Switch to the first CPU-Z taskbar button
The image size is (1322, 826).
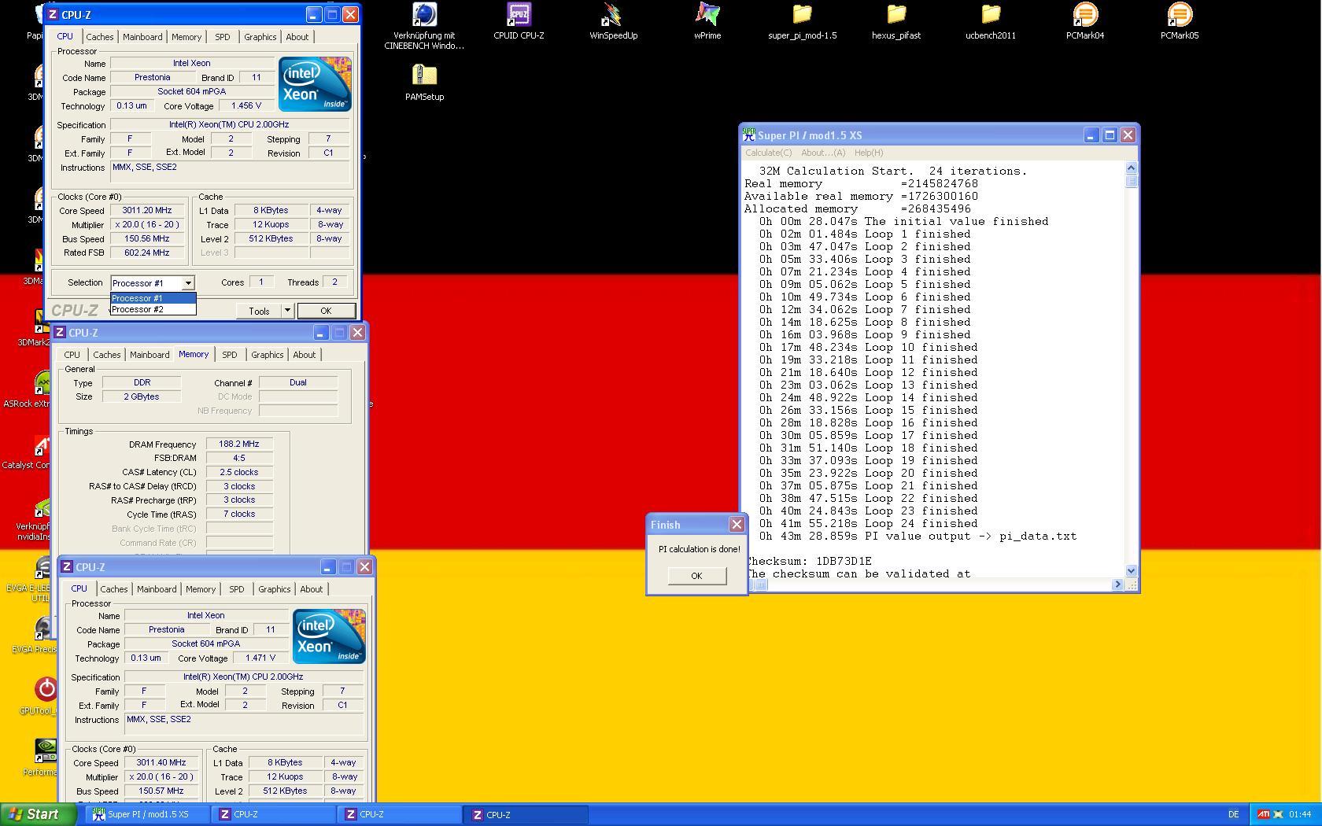274,814
